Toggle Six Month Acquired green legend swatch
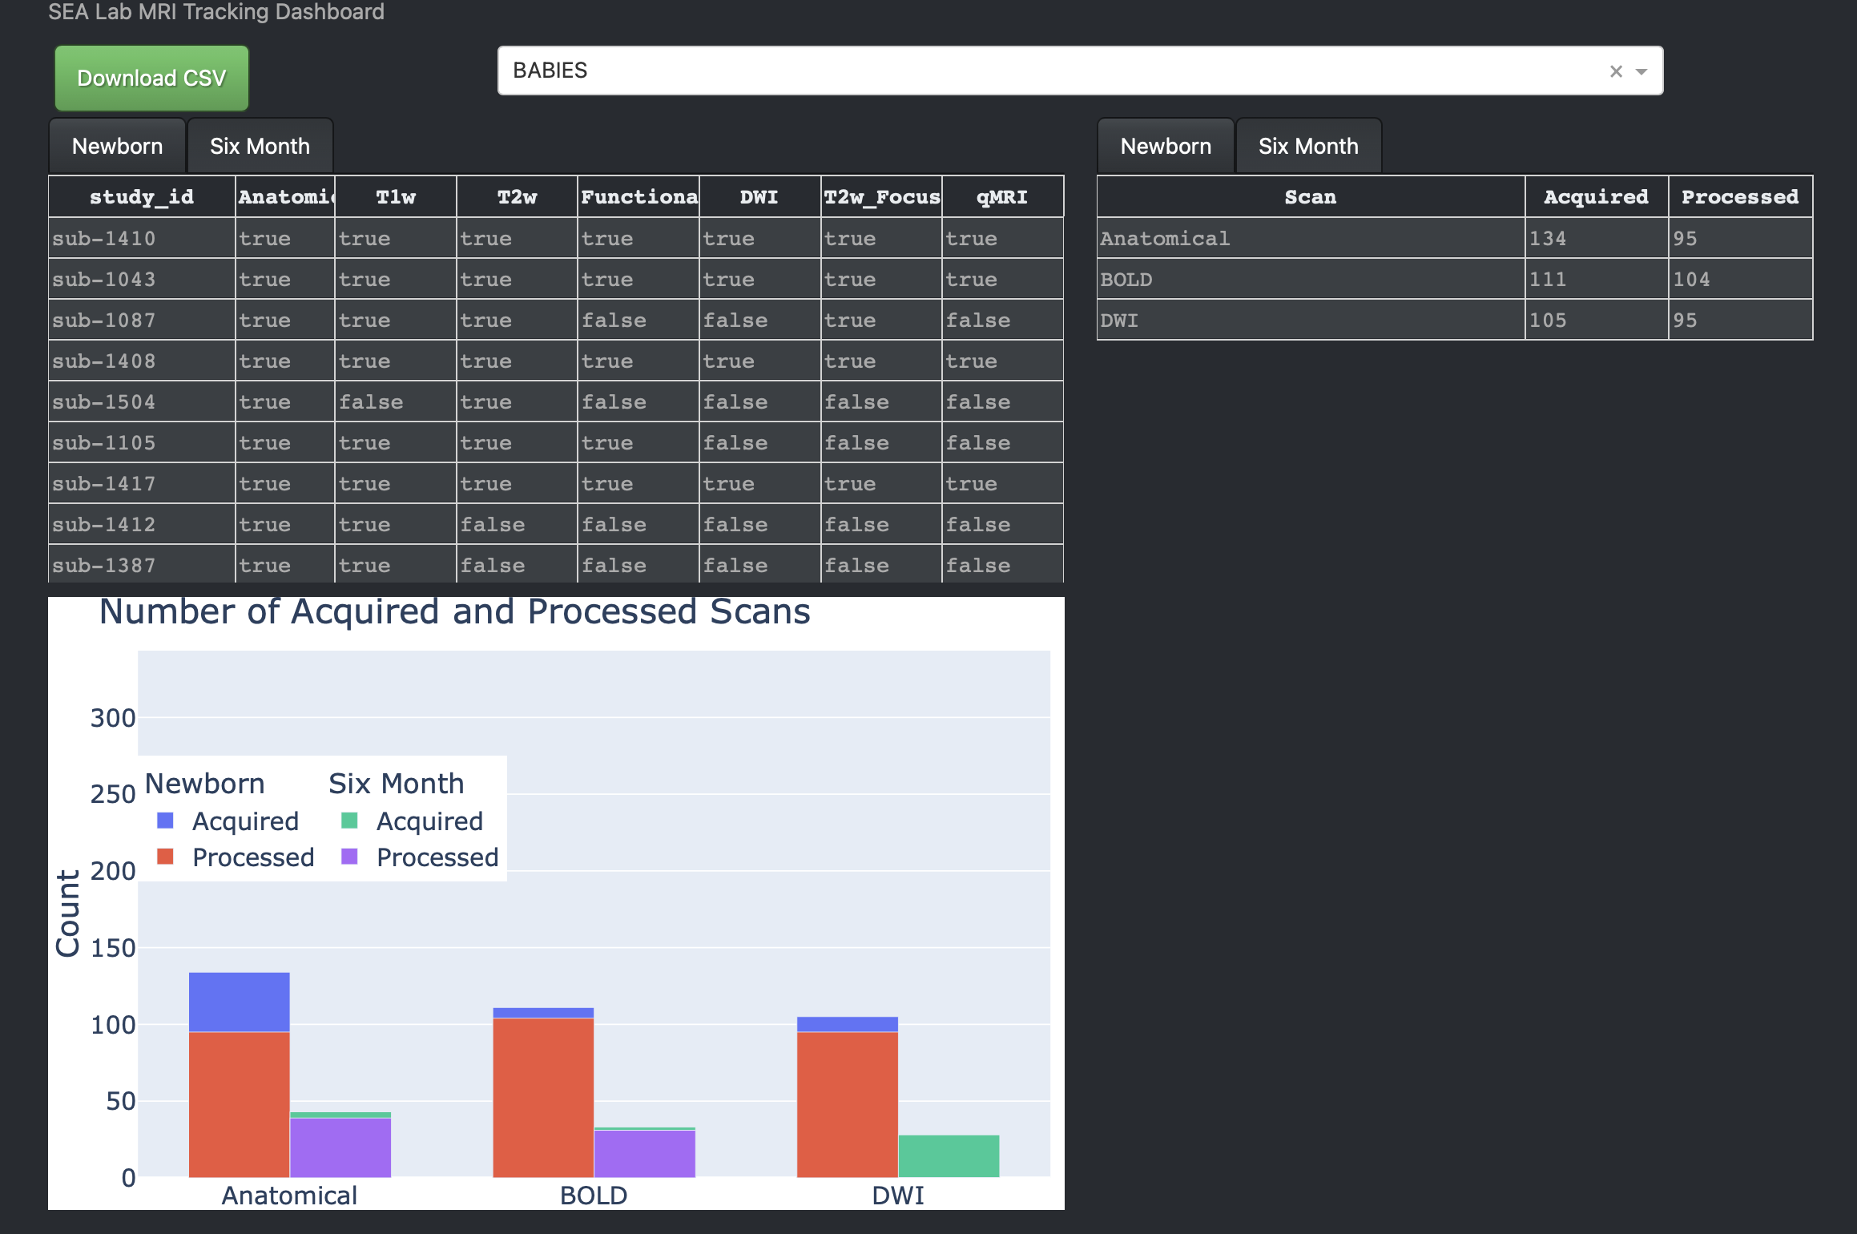1857x1234 pixels. coord(350,821)
